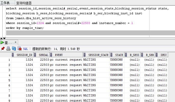The width and height of the screenshot is (175, 102).
Task: Close the query result tab
Action: 16,42
